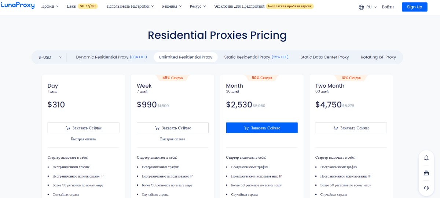Switch to Dynamic Residential Proxy tab
The width and height of the screenshot is (440, 198).
click(x=111, y=57)
